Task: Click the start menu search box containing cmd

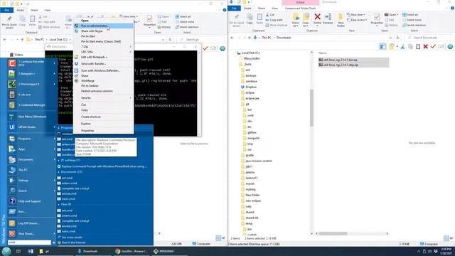Action: [x=29, y=242]
